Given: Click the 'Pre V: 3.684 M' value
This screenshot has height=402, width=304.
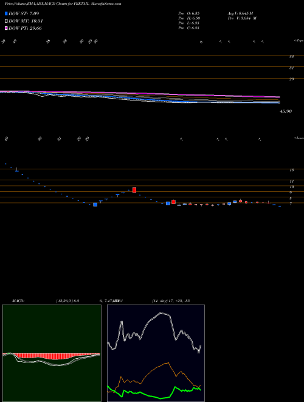Looking at the screenshot, I should click(x=242, y=18).
